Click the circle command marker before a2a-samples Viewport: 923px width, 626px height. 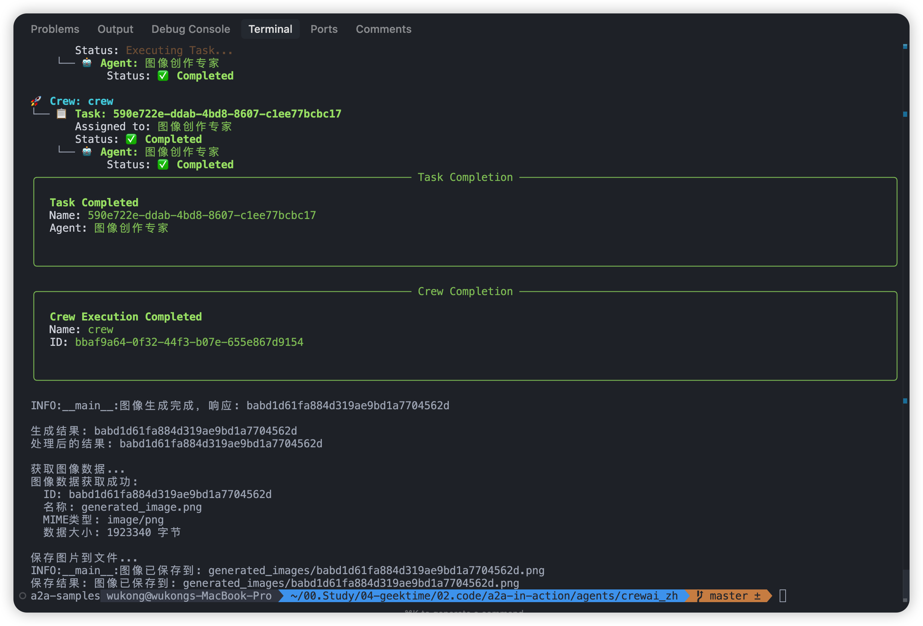pos(23,595)
